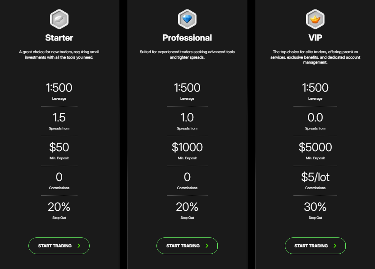Select the Professional plan heading
Screen dimensions: 375x269
[187, 37]
